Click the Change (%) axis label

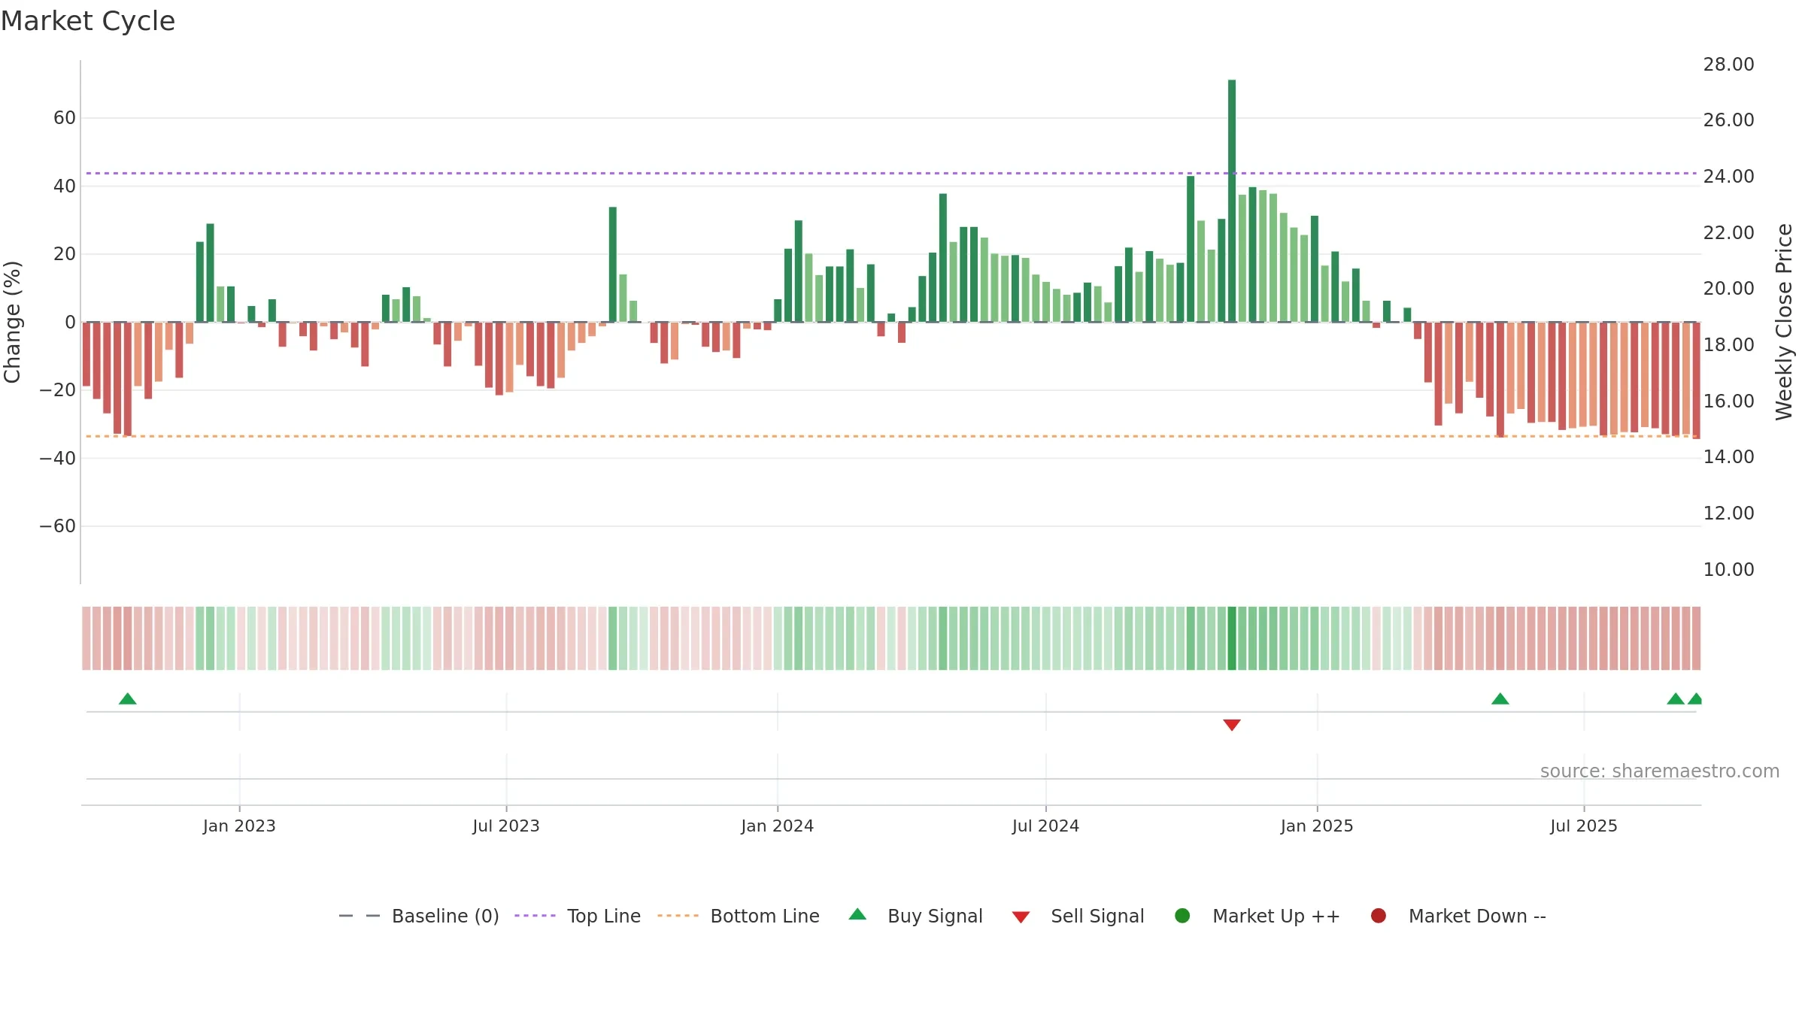(x=12, y=322)
